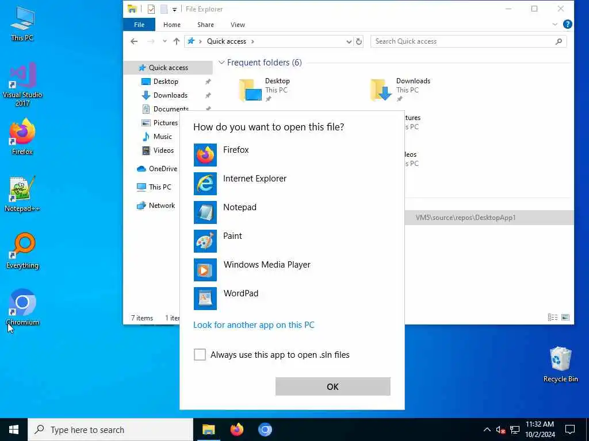589x441 pixels.
Task: Open the Firefox desktop shortcut
Action: click(x=22, y=137)
